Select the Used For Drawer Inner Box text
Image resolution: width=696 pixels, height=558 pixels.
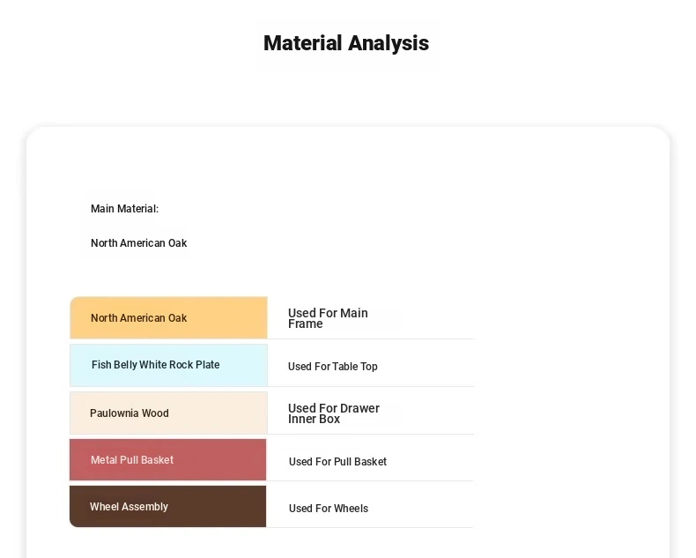coord(333,413)
